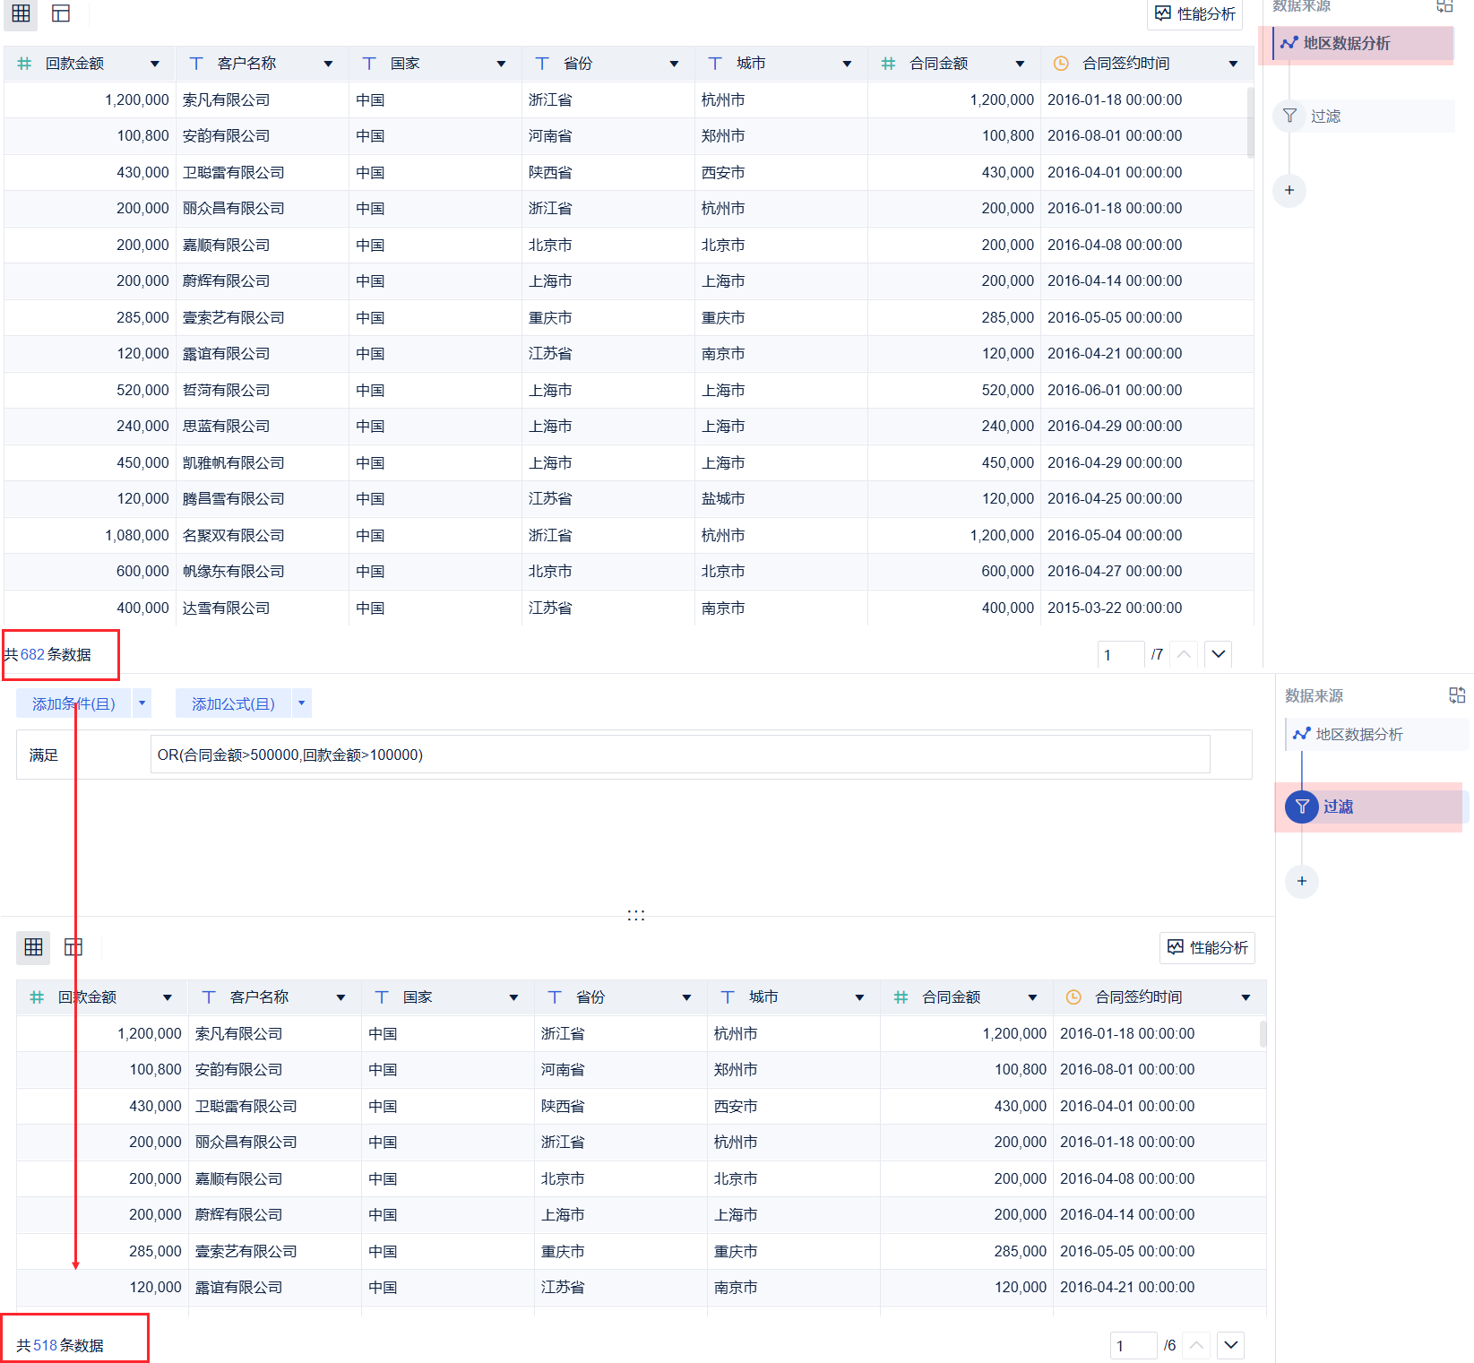This screenshot has height=1363, width=1474.
Task: Open 合同签约时间 column dropdown in lower table
Action: pos(1246,997)
